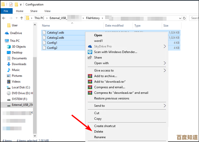The image size is (199, 142).
Task: Click the back navigation arrow
Action: click(x=4, y=18)
